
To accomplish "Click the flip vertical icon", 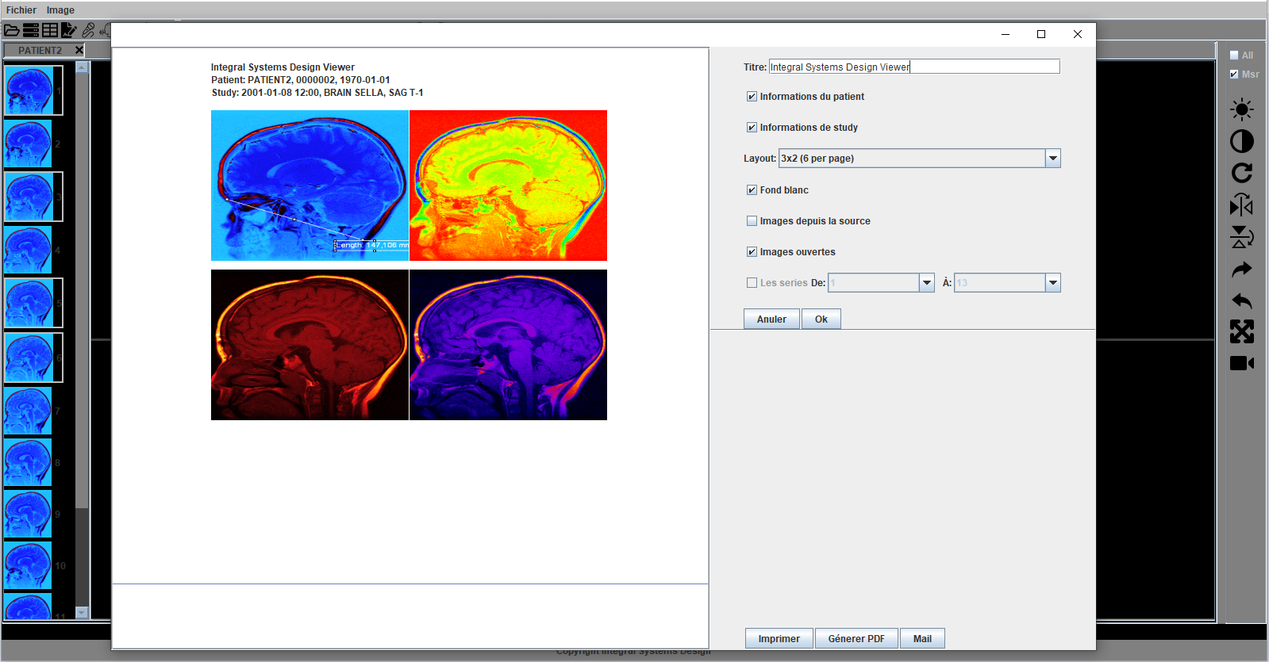I will click(1242, 237).
